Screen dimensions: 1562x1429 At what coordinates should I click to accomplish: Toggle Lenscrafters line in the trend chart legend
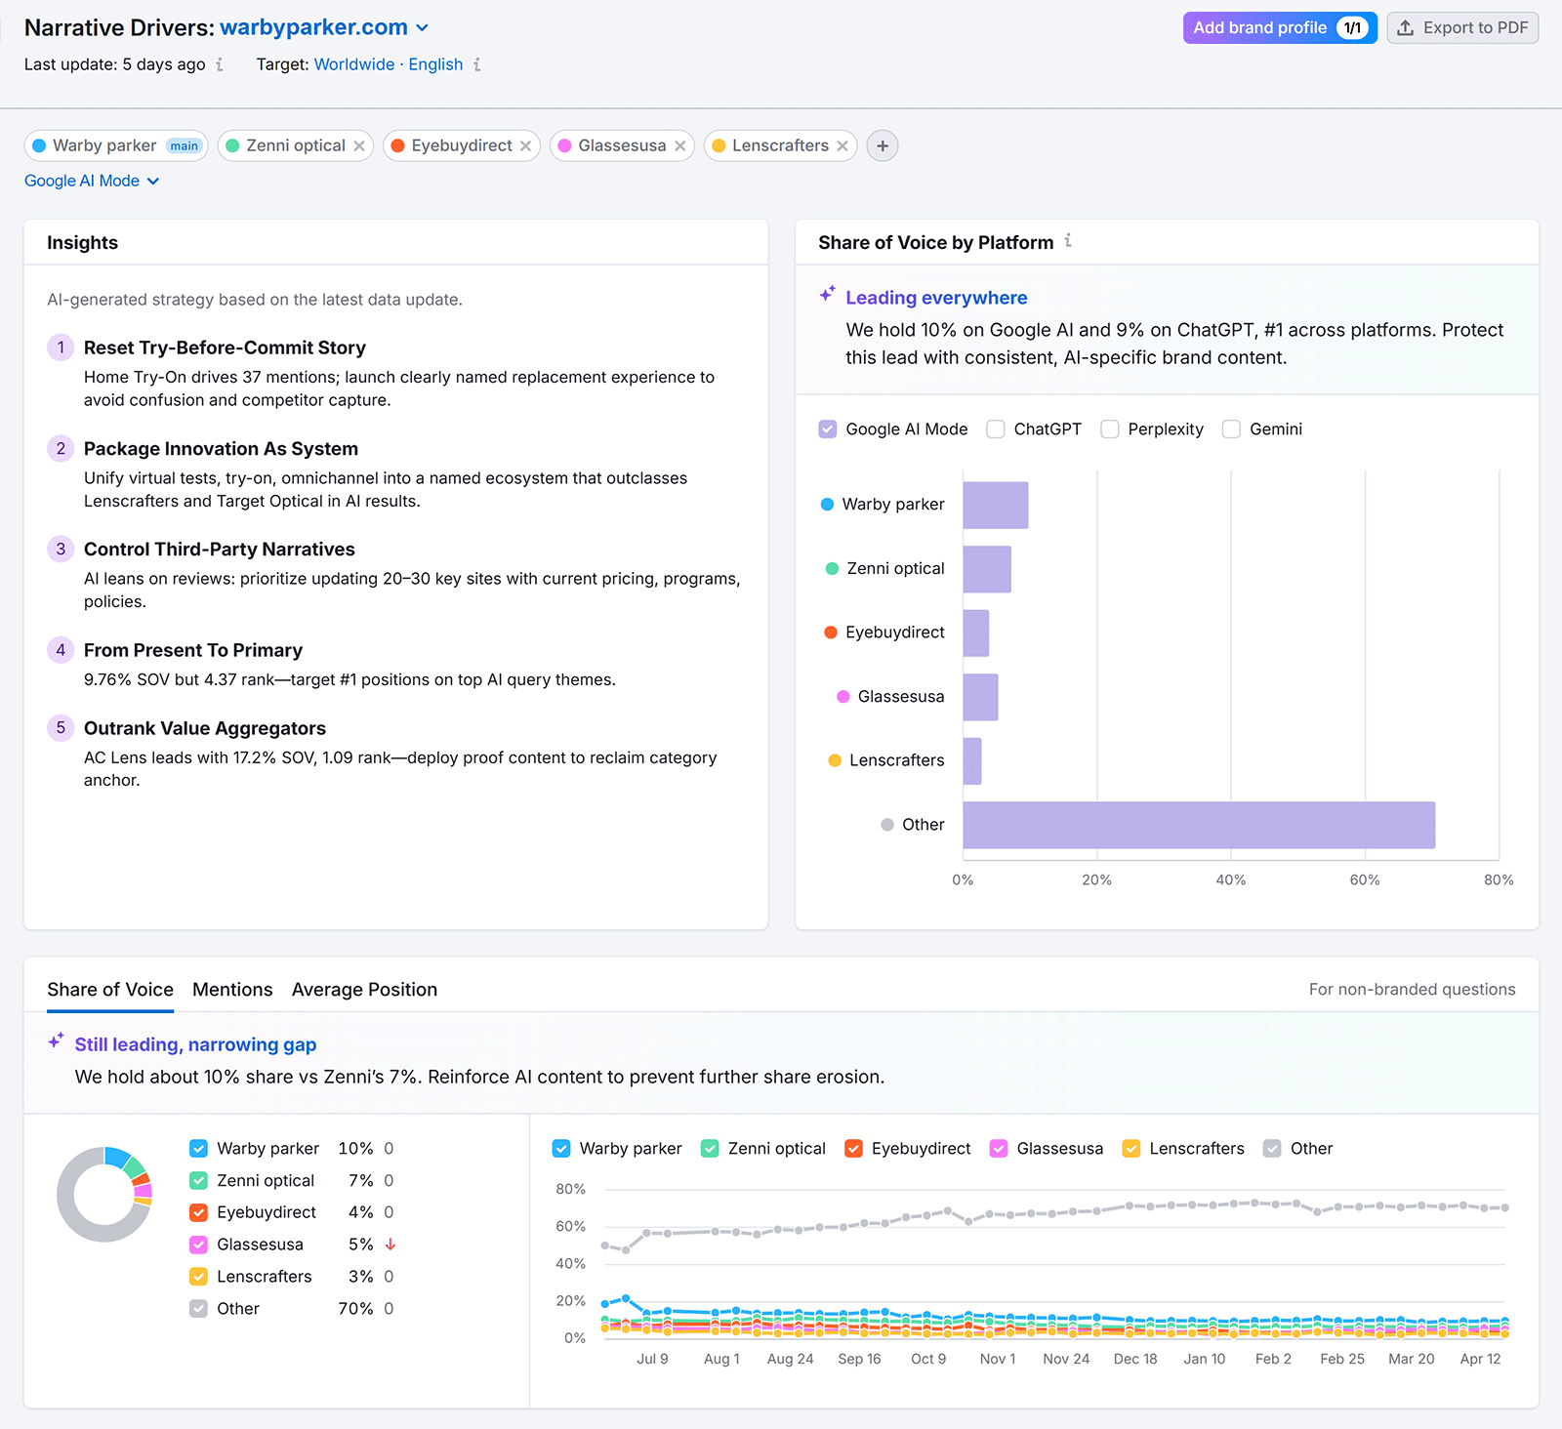(x=1131, y=1149)
